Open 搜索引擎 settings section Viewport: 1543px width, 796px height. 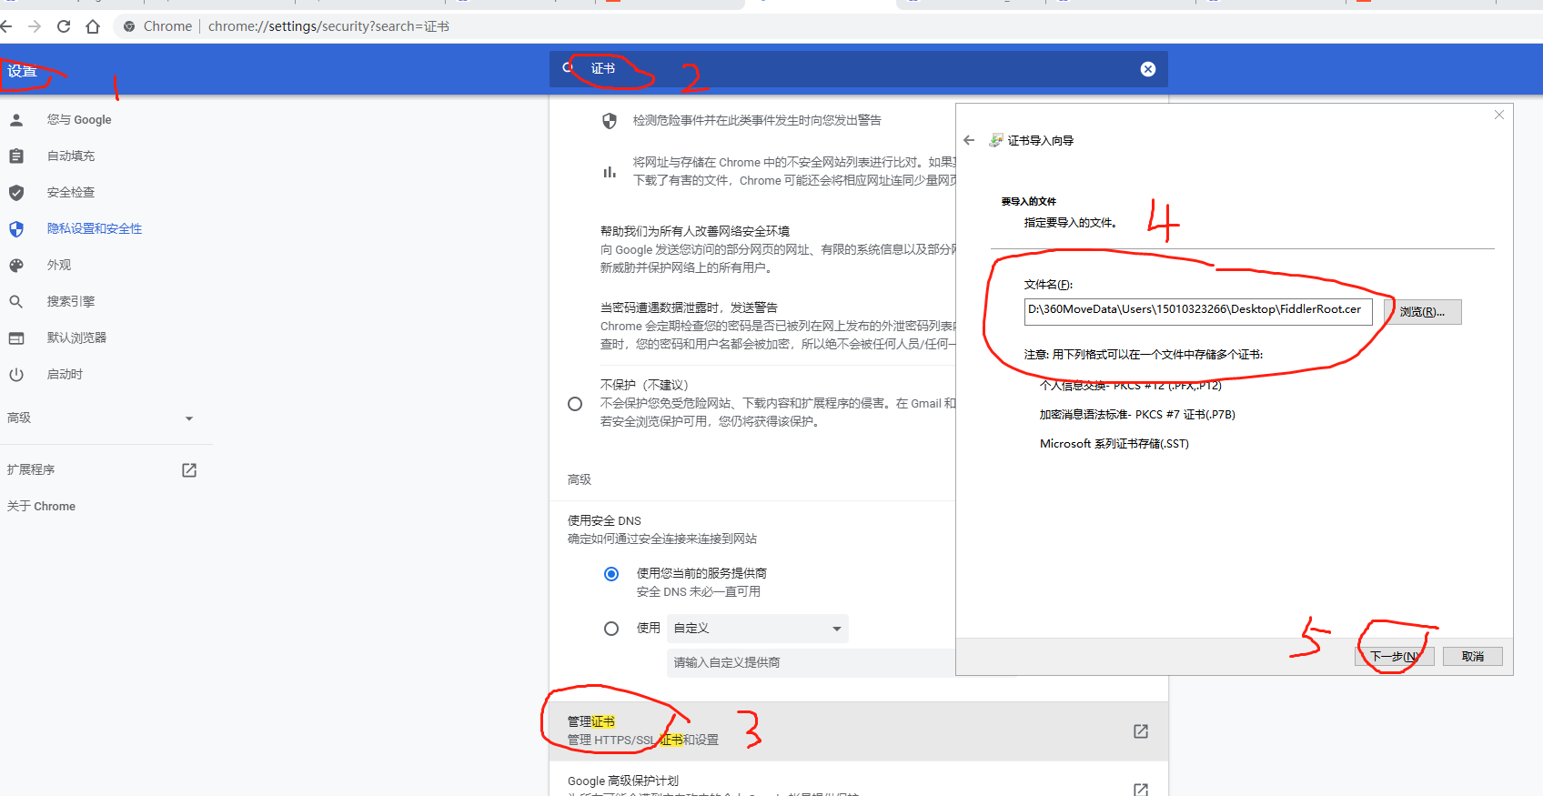coord(71,301)
